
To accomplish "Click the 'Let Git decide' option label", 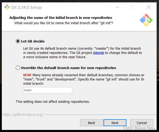I will point(33,41).
